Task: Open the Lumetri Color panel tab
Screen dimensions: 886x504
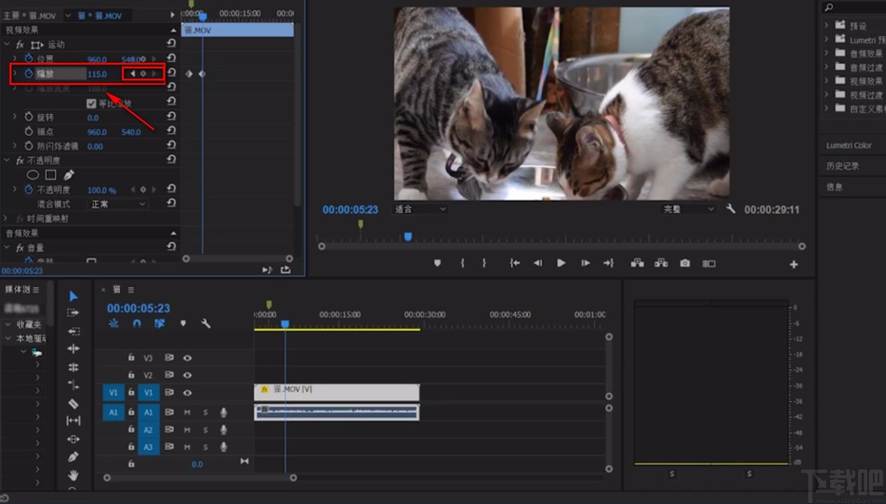Action: (x=849, y=145)
